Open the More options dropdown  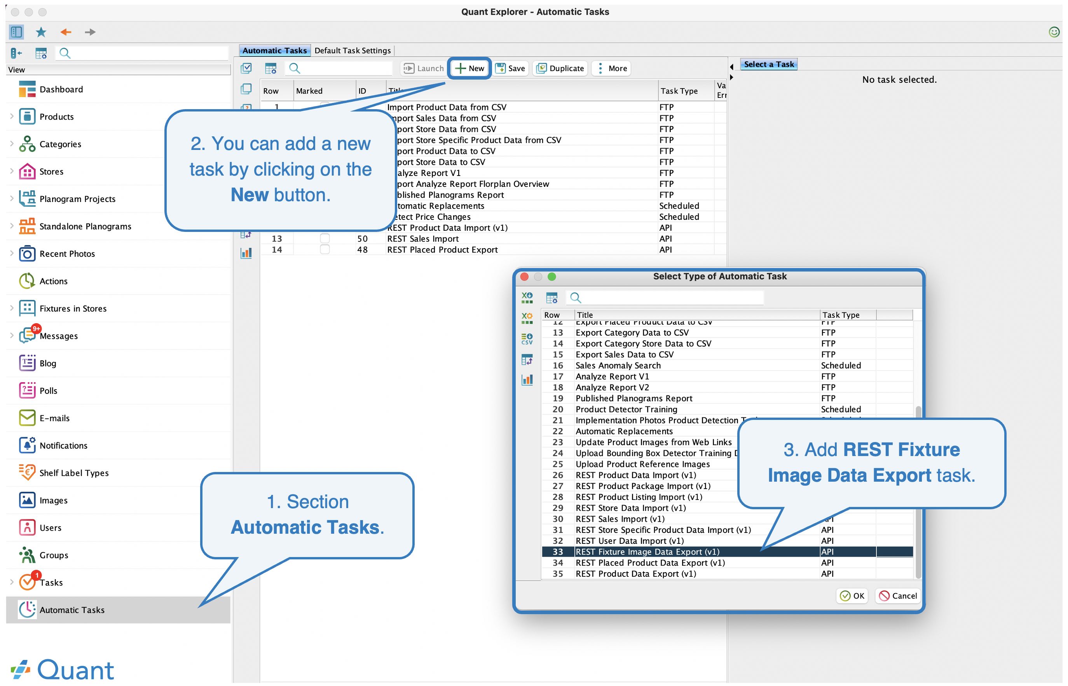pos(611,68)
